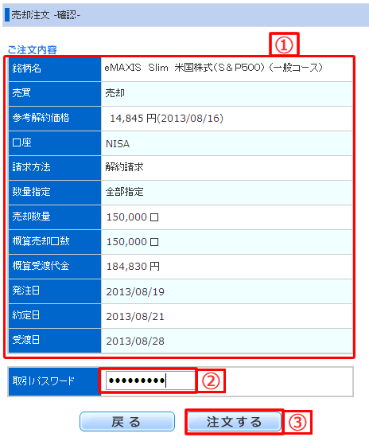Click the 全部指定 quantity designation value
369x441 pixels.
(x=125, y=192)
